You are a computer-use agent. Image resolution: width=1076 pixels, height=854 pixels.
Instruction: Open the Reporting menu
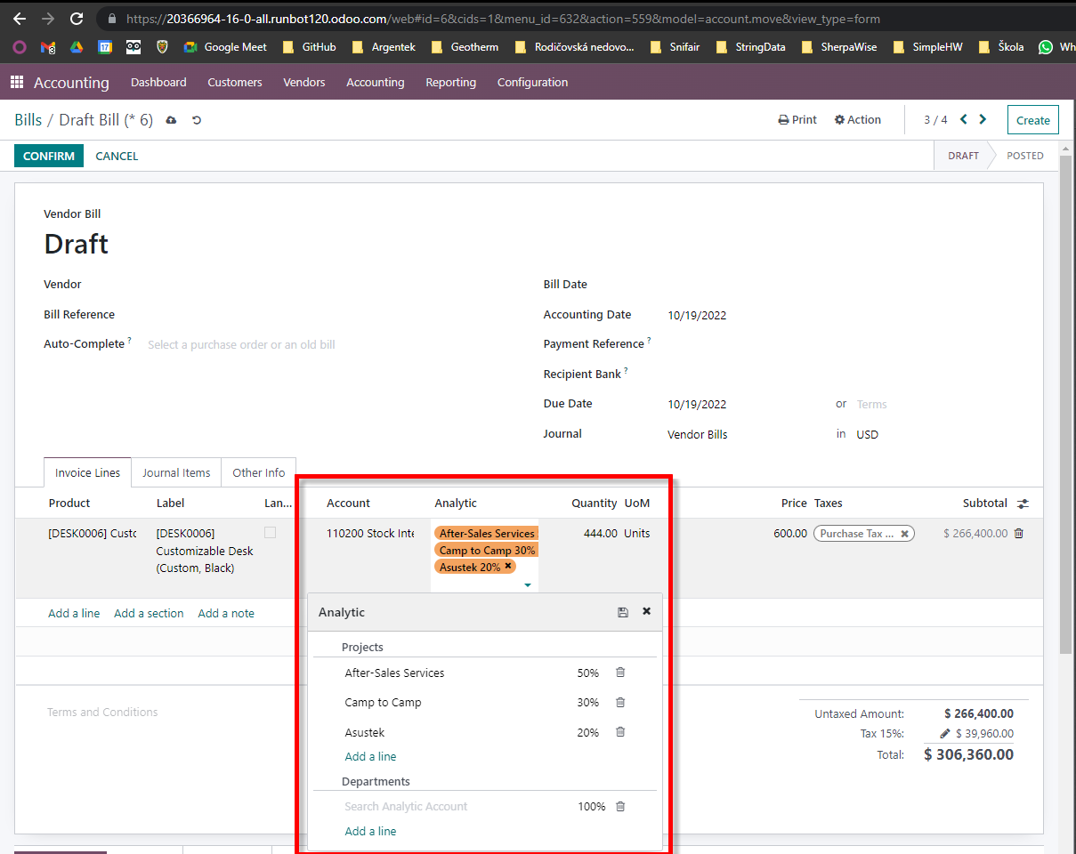[450, 83]
